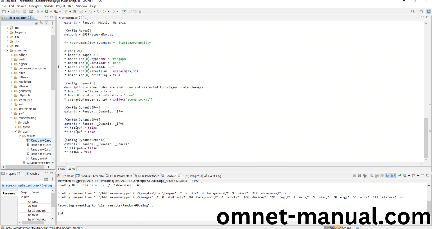
Task: Clear the Console using its clear icon
Action: point(372,176)
